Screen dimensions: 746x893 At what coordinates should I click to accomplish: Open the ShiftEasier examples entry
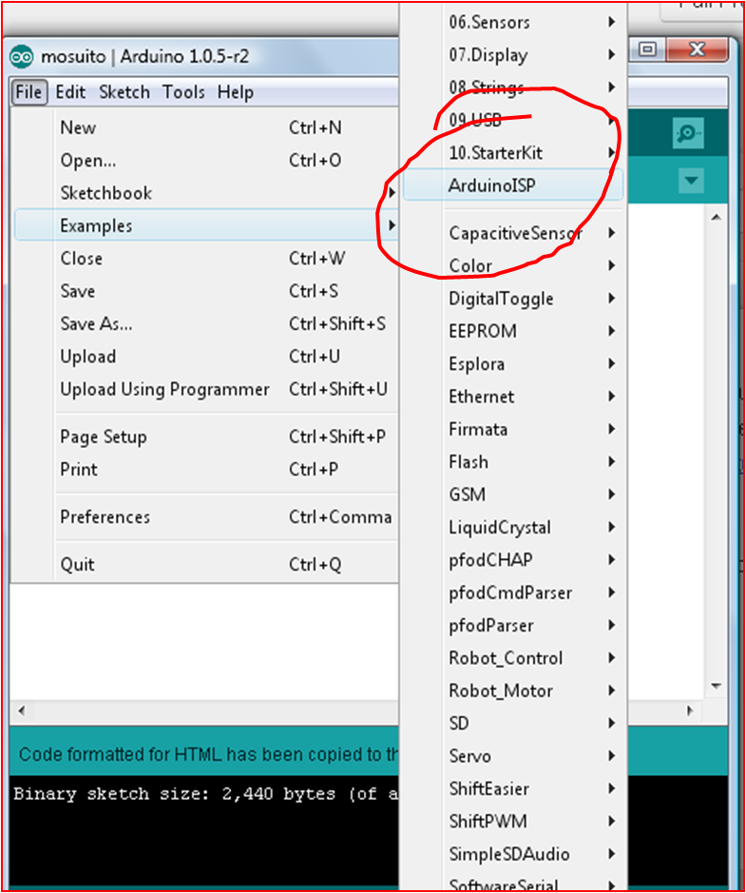(x=513, y=788)
